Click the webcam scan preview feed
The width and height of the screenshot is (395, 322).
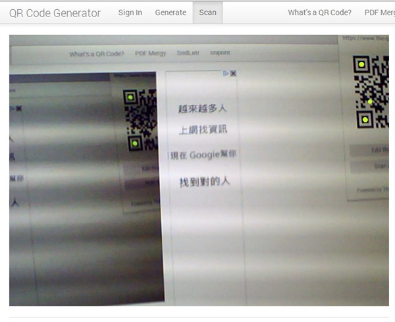coord(199,171)
